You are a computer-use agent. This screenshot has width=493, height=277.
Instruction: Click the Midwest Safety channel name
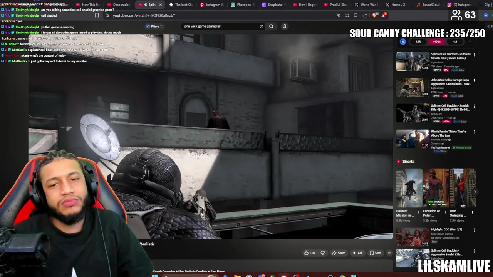point(439,140)
